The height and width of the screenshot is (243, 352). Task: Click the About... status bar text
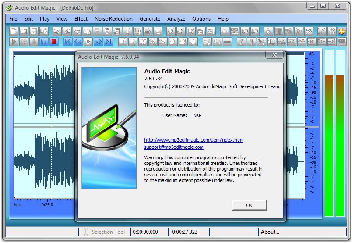pyautogui.click(x=270, y=232)
